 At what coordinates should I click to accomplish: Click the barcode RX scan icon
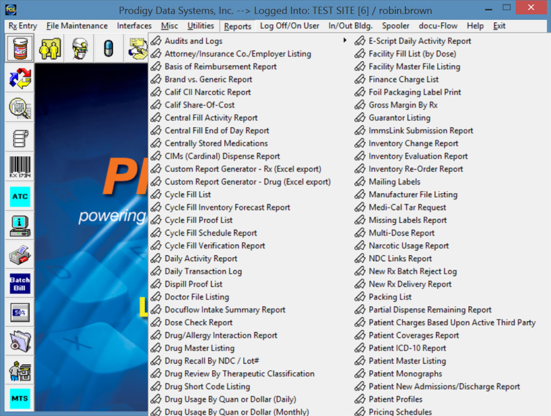coord(20,167)
